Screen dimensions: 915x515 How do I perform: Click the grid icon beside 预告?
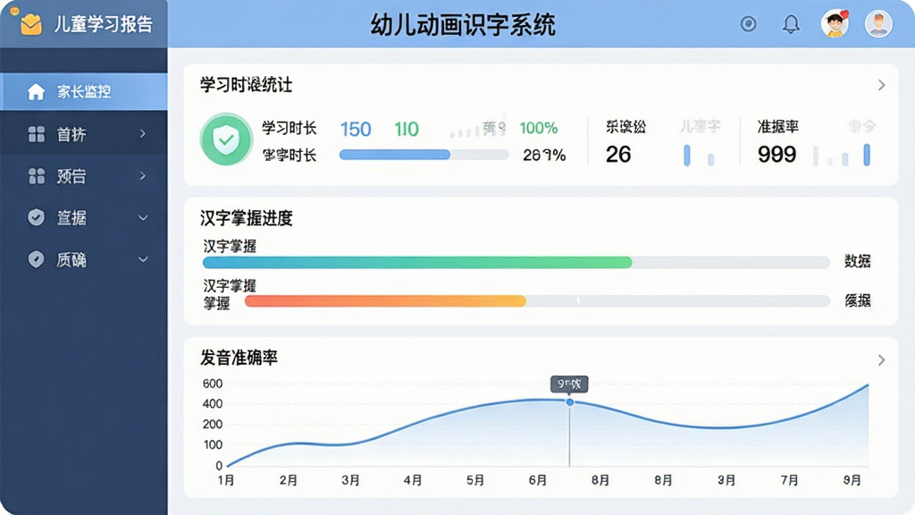(36, 176)
